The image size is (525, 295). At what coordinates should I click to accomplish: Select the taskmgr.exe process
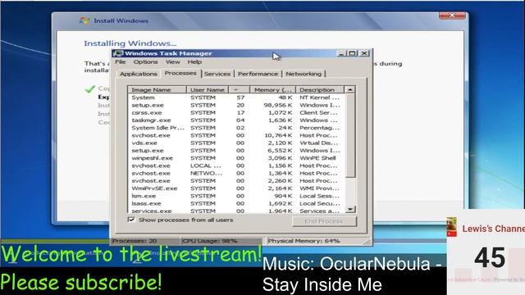click(236, 120)
